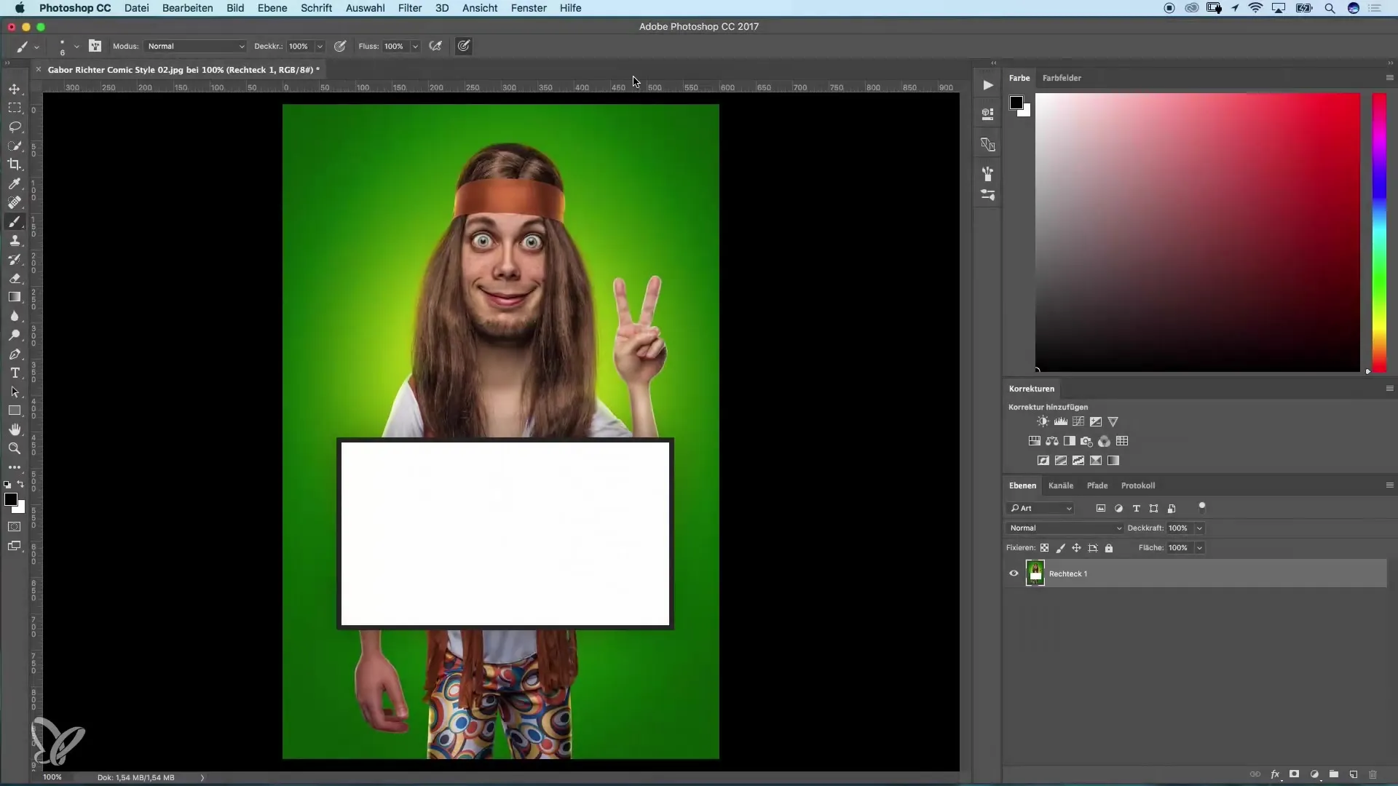Select the Eyedropper tool
This screenshot has height=786, width=1398.
[15, 183]
